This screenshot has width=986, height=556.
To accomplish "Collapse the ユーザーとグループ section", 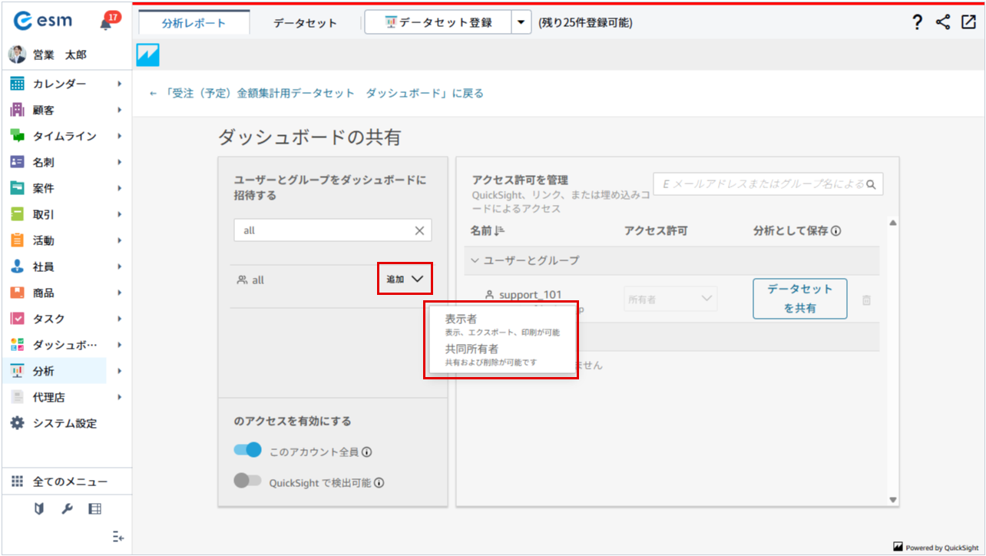I will [x=475, y=260].
